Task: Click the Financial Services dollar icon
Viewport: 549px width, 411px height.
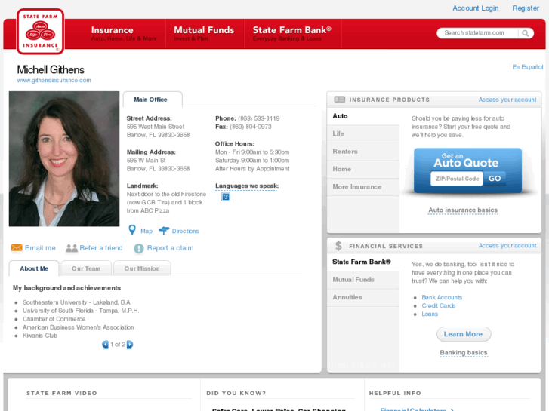Action: [x=338, y=246]
